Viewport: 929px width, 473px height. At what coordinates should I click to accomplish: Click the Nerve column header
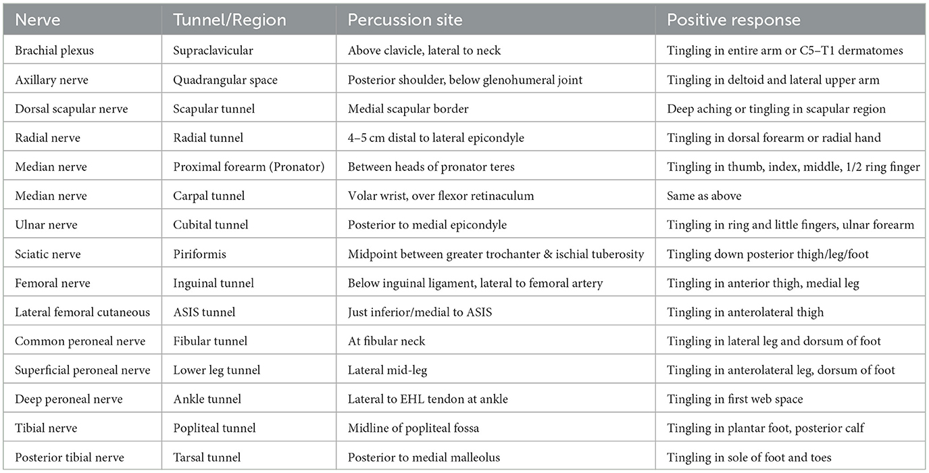(x=38, y=20)
